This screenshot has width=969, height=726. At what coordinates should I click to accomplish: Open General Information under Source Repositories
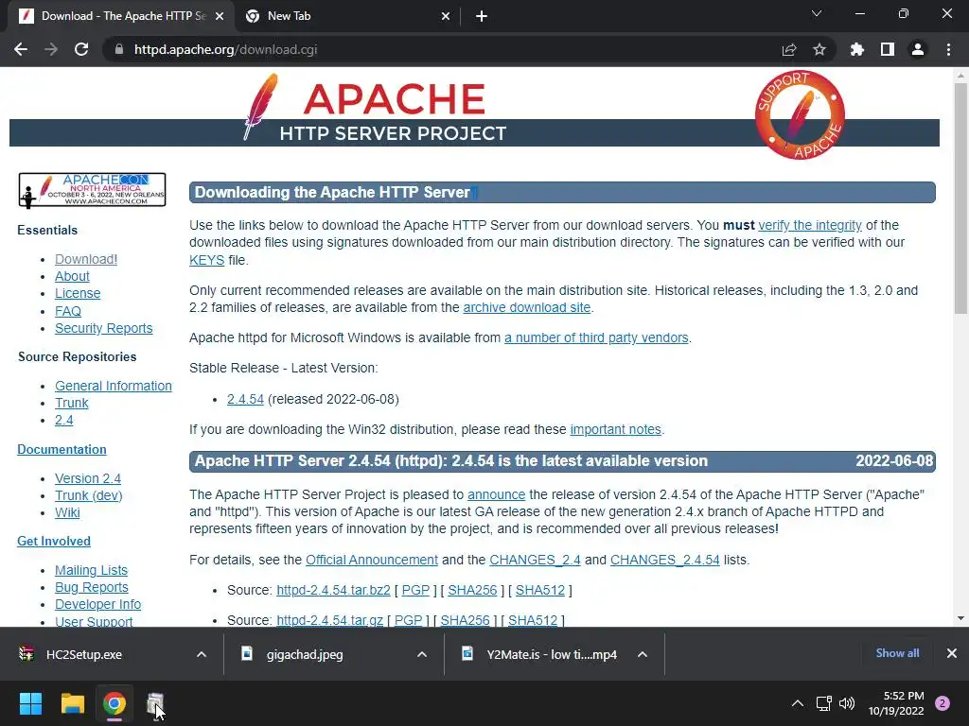(114, 386)
